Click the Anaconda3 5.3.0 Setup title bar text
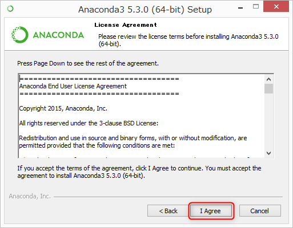The image size is (293, 228). (x=145, y=10)
